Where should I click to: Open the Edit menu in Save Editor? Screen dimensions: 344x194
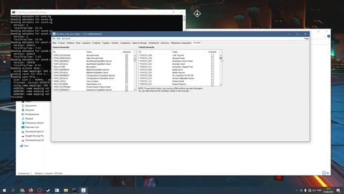point(59,38)
